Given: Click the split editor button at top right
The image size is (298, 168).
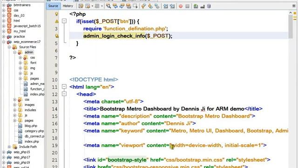Looking at the screenshot, I should pyautogui.click(x=294, y=6).
